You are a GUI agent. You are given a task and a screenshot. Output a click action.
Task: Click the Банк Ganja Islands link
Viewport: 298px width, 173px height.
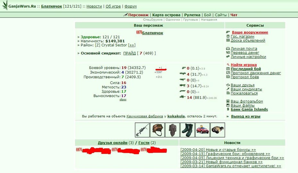tap(249, 109)
